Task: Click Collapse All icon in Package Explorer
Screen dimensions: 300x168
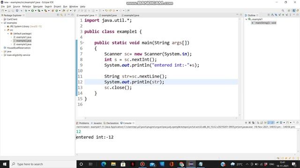Action: (58, 15)
